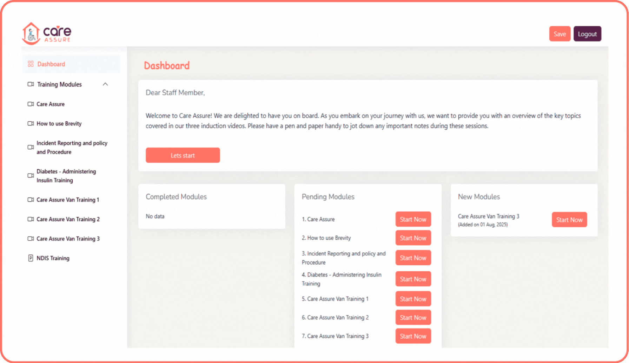Open the Dashboard menu item
The height and width of the screenshot is (363, 629).
point(51,64)
